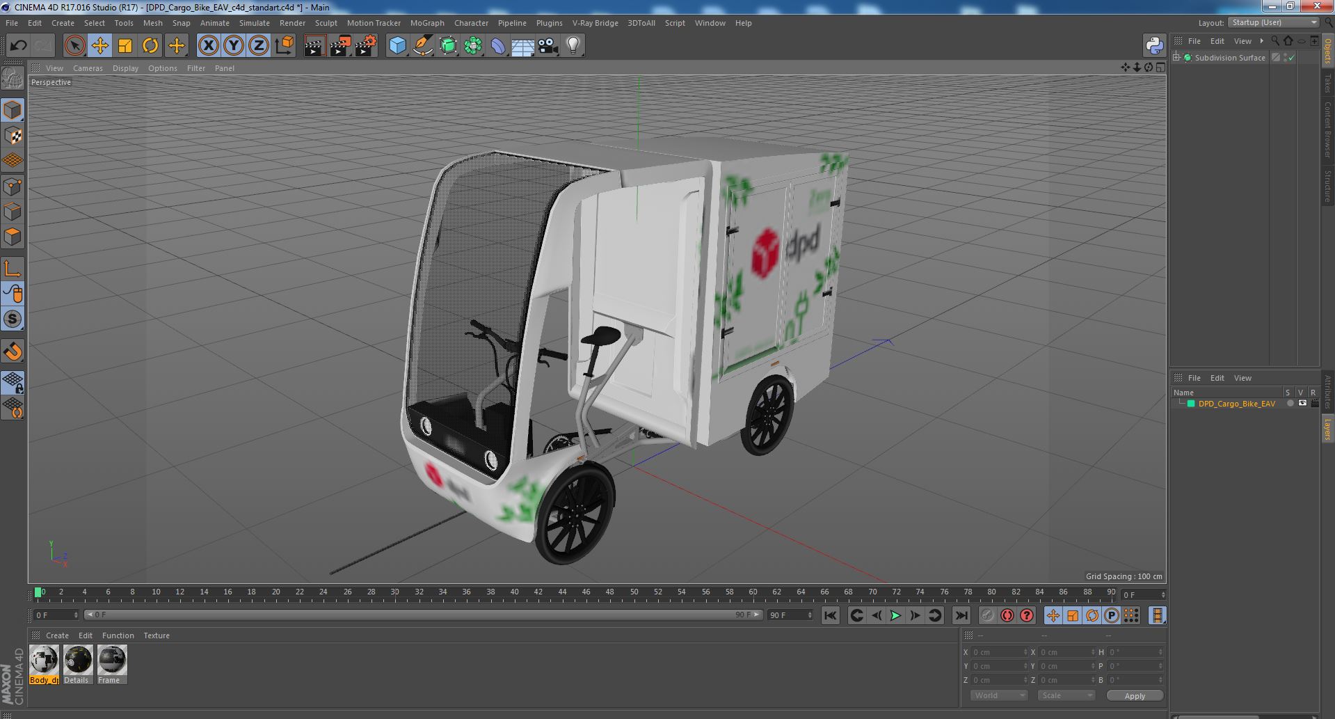Open the spline pen tool
Image resolution: width=1335 pixels, height=719 pixels.
pyautogui.click(x=422, y=46)
